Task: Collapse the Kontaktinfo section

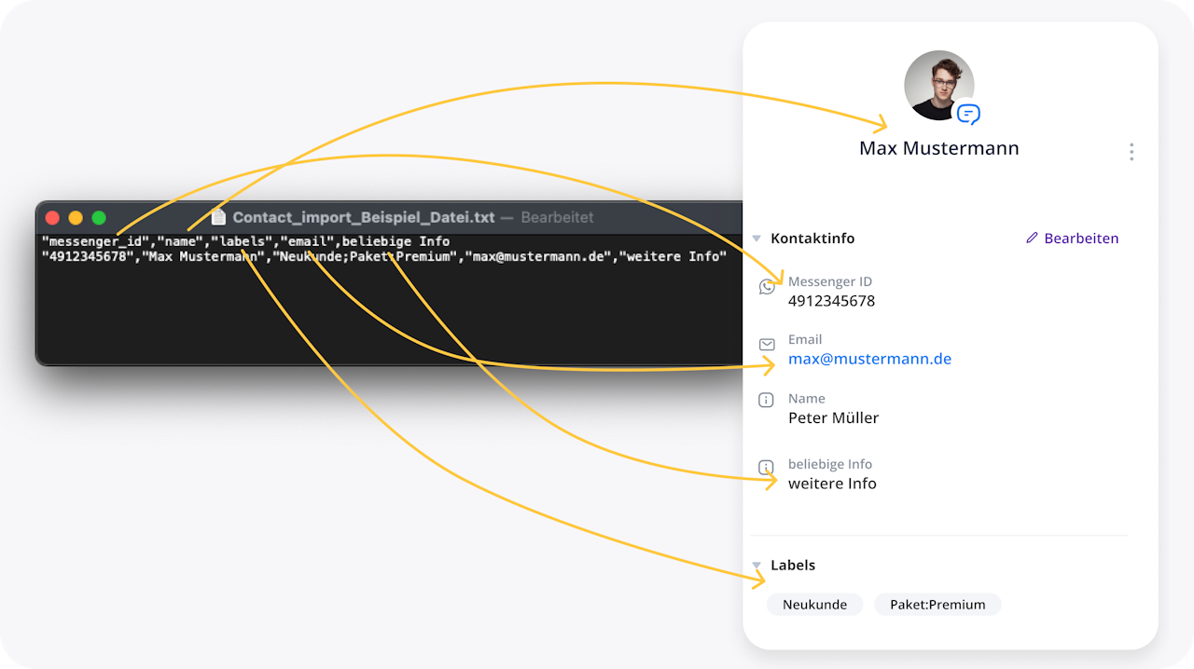Action: [757, 239]
